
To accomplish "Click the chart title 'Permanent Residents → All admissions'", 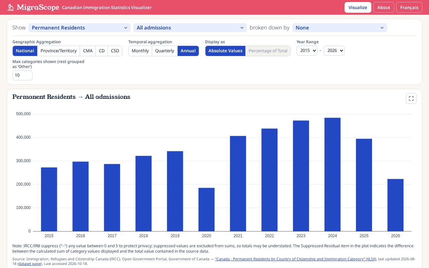I will click(x=71, y=97).
